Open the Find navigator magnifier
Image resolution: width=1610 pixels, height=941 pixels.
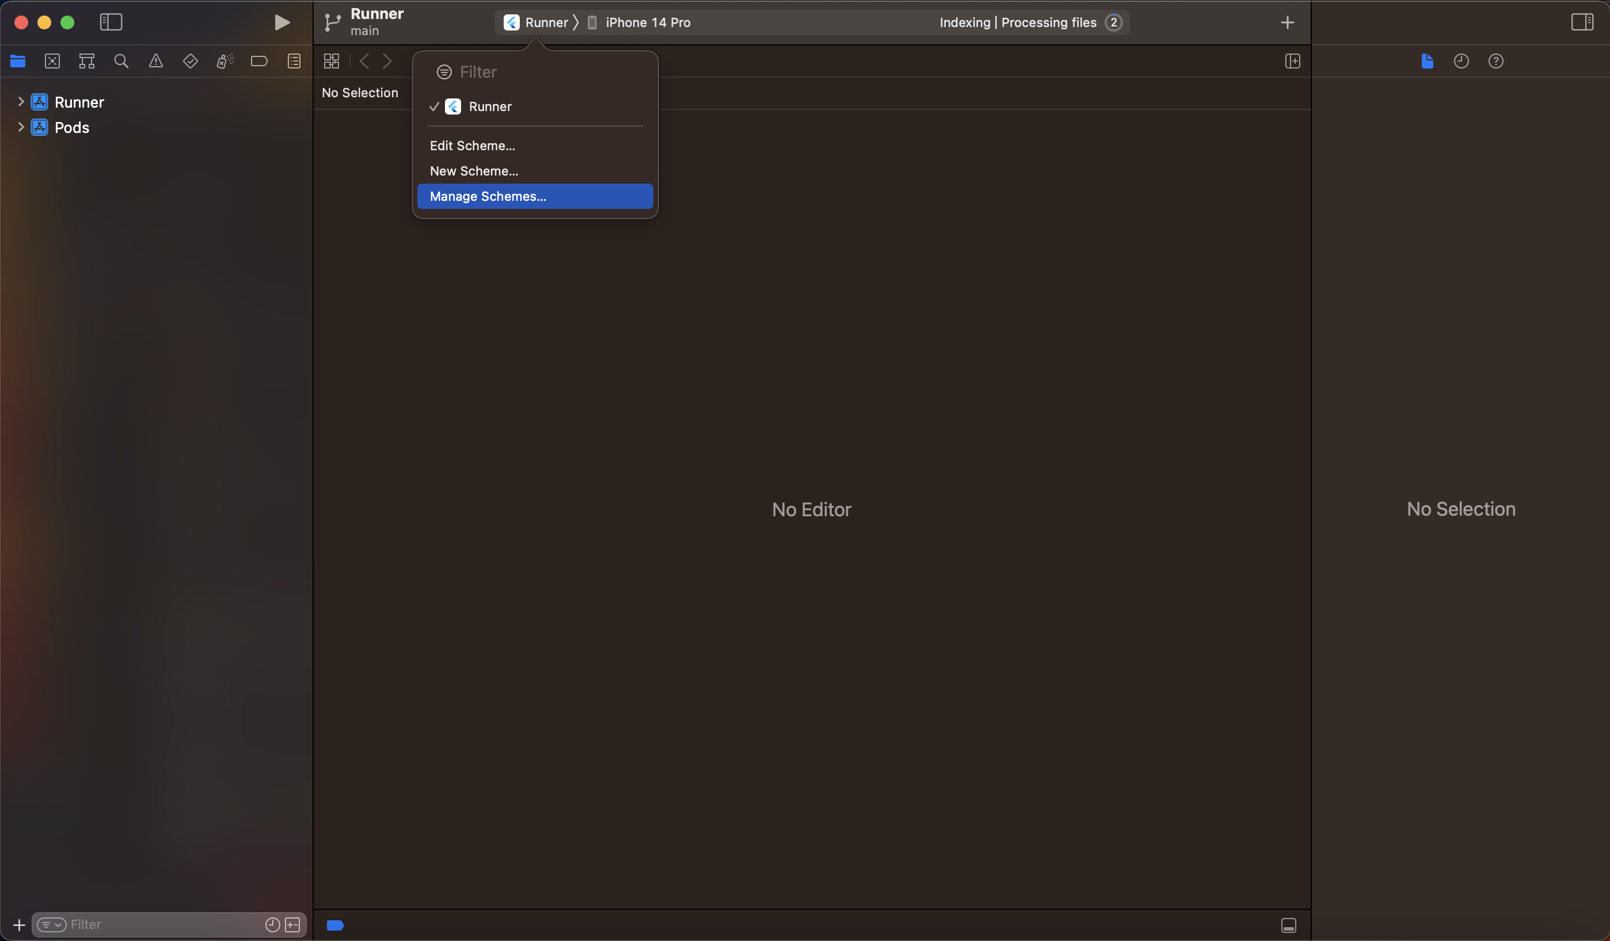tap(121, 62)
